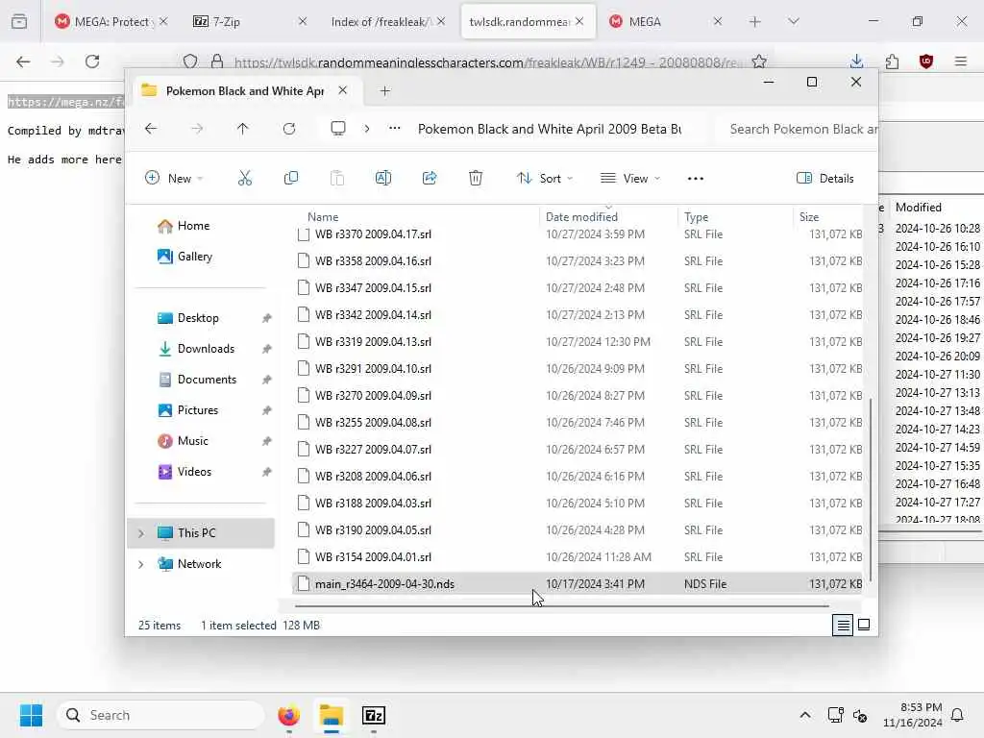Show hidden system tray icons
Screen dimensions: 984x738
point(805,715)
